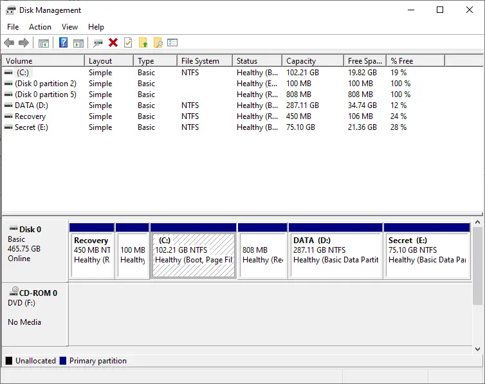Open the View menu

pyautogui.click(x=69, y=27)
